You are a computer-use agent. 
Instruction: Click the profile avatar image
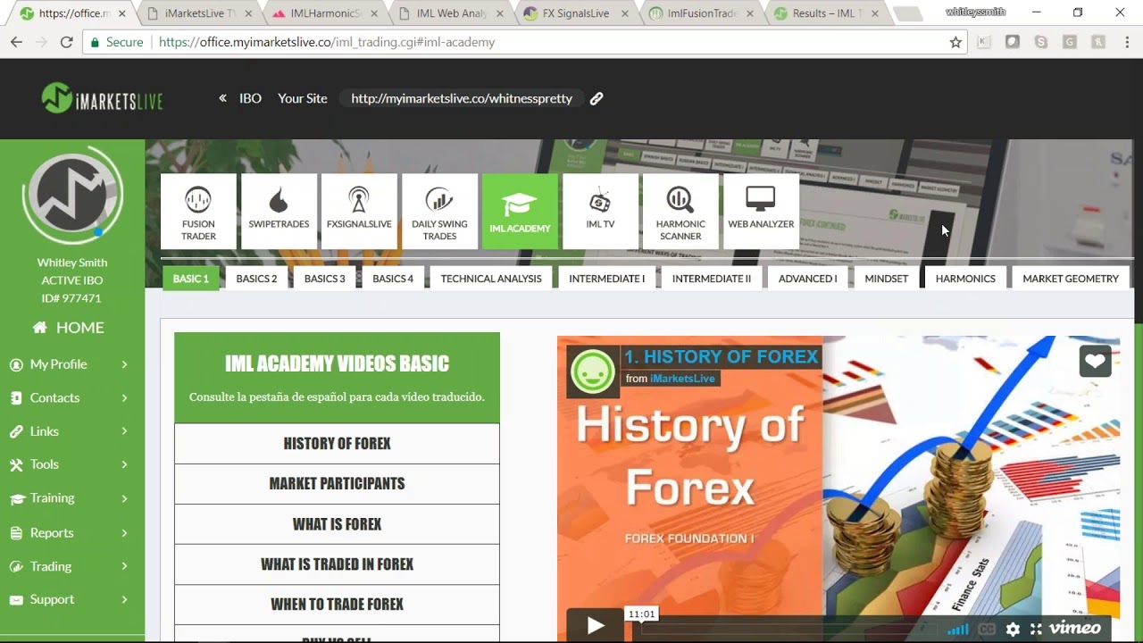72,195
